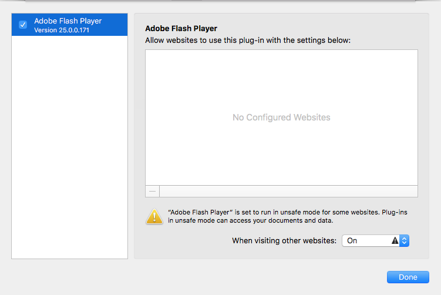Click the dialog background left of Done
Image resolution: width=441 pixels, height=295 pixels.
pos(235,277)
